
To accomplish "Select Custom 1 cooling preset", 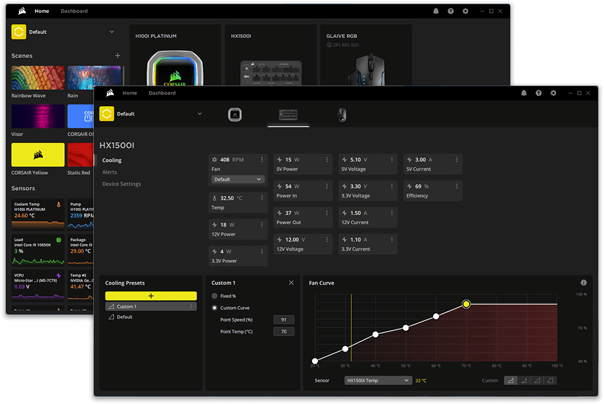I will pos(151,306).
